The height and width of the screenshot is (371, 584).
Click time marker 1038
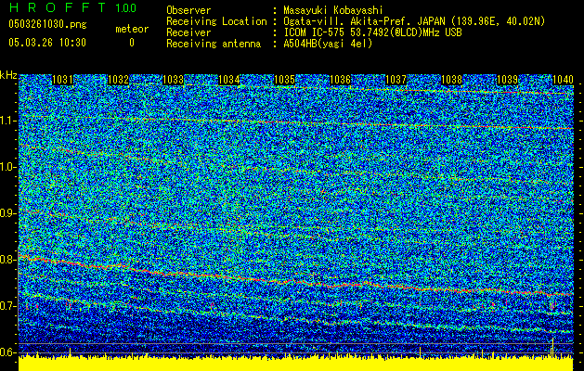(x=451, y=80)
